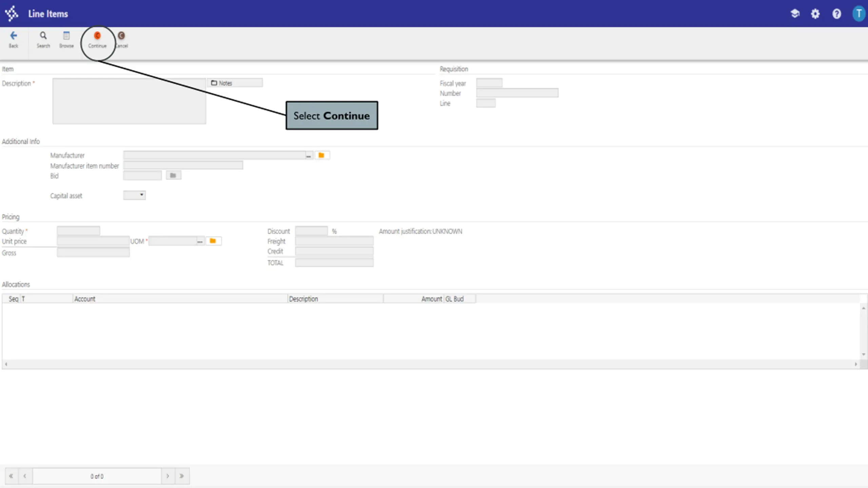Click the Notes button beside Description

tap(235, 83)
